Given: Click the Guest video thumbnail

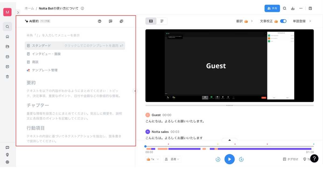Looking at the screenshot, I should click(x=230, y=66).
